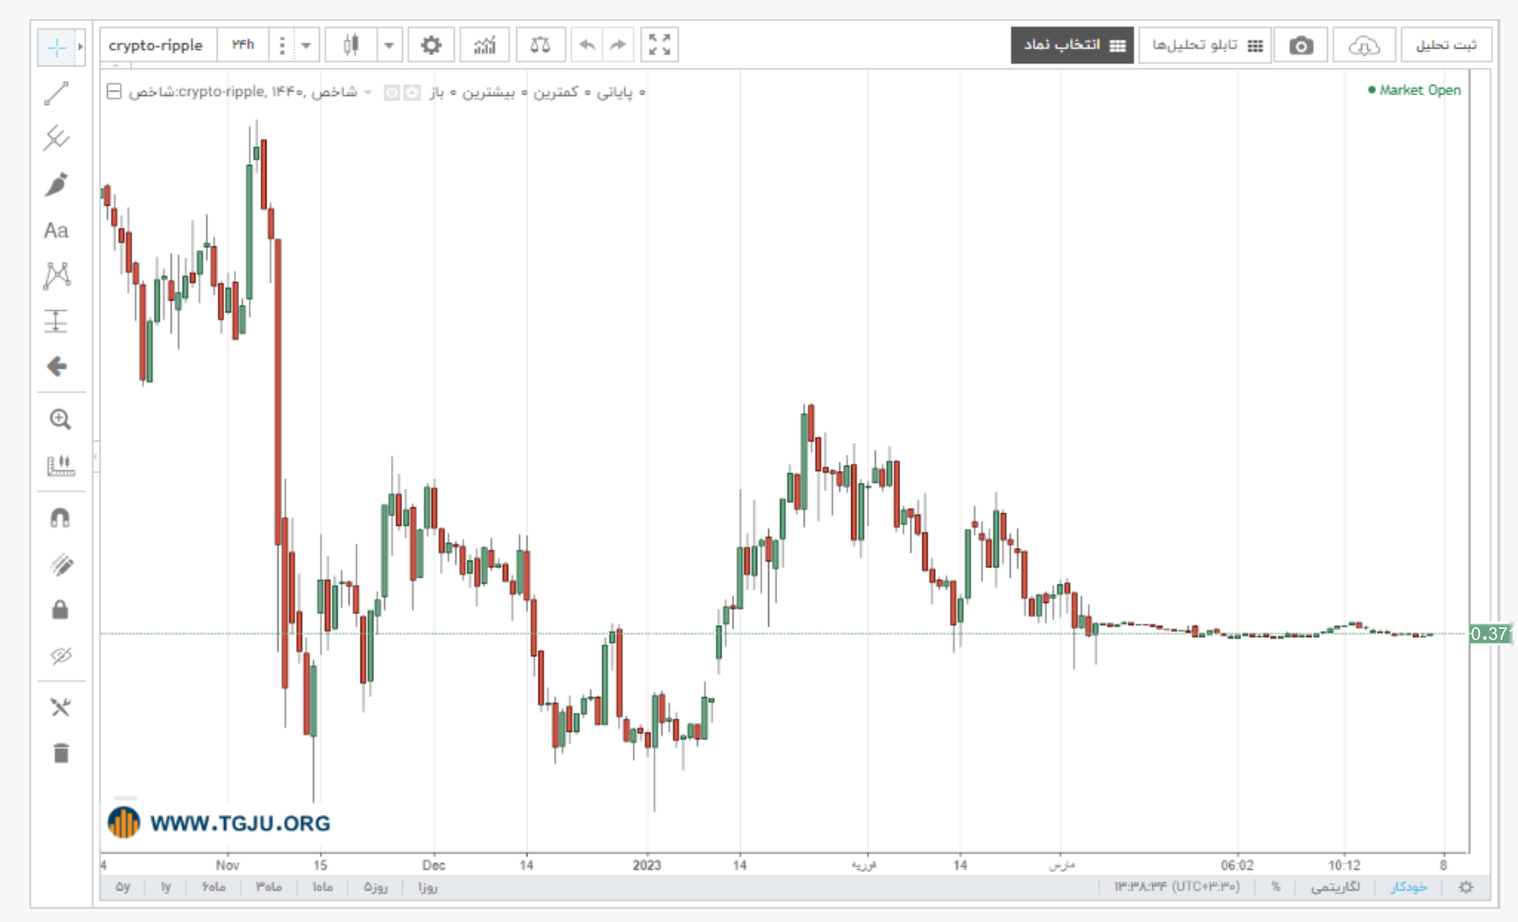Open chart settings gear in top toolbar

point(431,44)
